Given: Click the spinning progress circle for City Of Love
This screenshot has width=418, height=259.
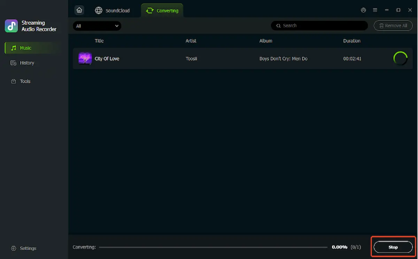Looking at the screenshot, I should click(400, 58).
